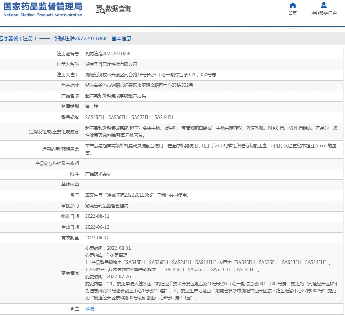Click the 首页 text label
The width and height of the screenshot is (345, 316).
click(292, 14)
